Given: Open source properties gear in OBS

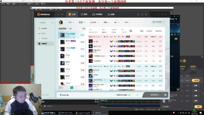Looking at the screenshot, I should coord(45,106).
